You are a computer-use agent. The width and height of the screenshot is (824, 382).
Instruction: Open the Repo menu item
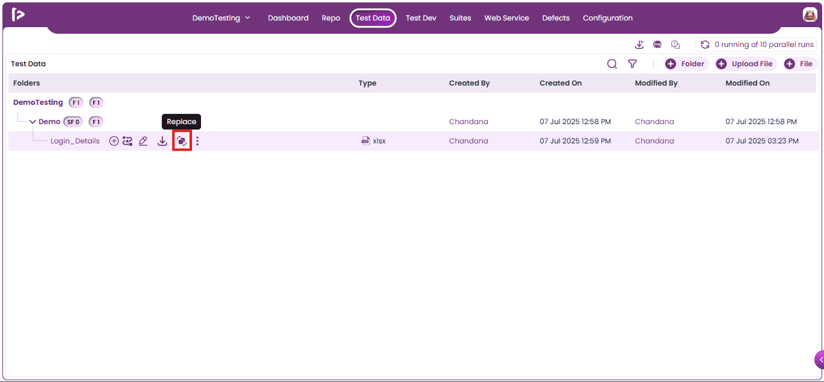click(x=331, y=18)
